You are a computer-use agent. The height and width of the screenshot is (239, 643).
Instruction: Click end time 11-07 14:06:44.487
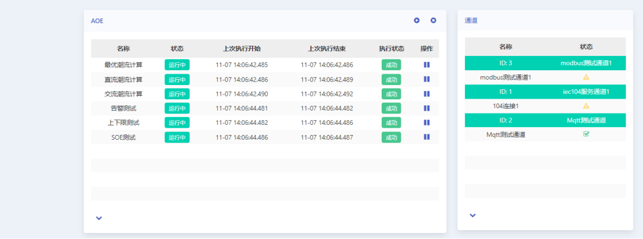pyautogui.click(x=327, y=137)
